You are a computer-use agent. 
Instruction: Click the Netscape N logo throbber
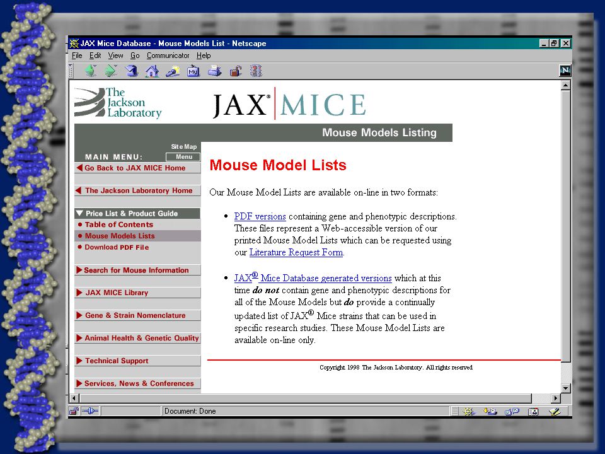pos(565,70)
